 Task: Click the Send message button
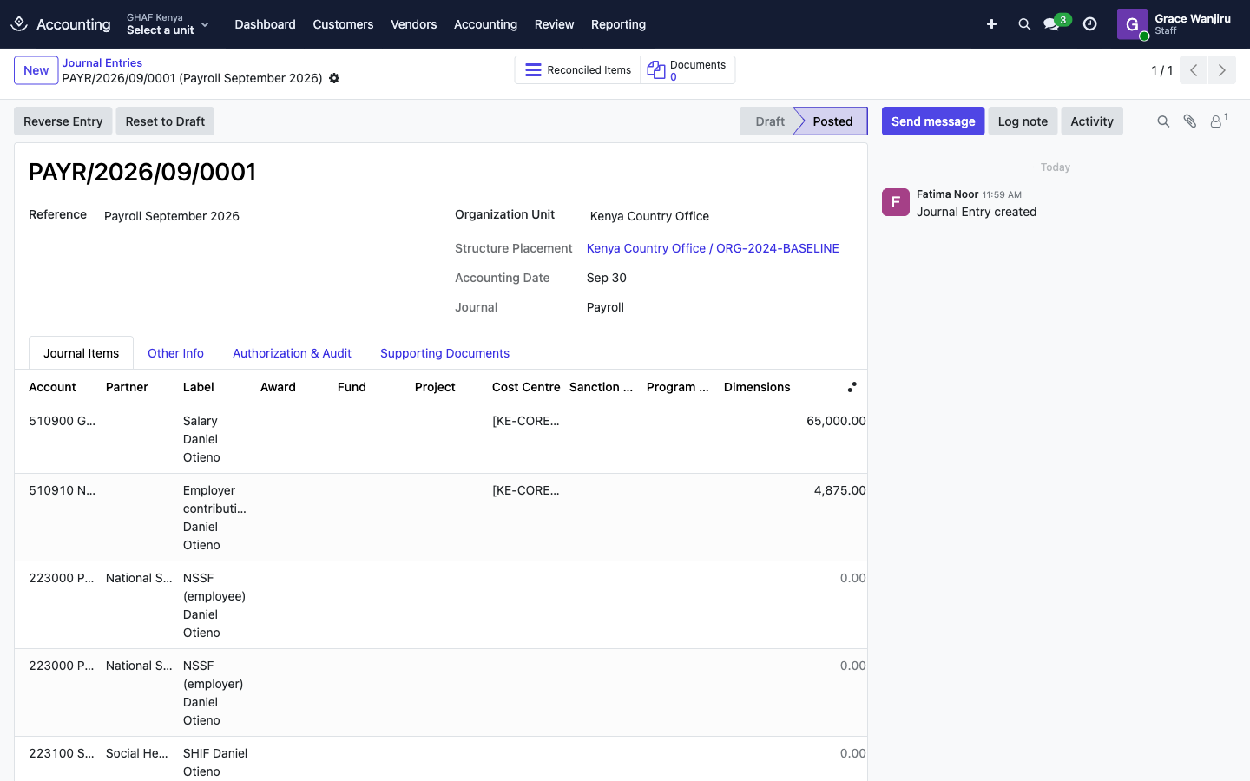click(x=933, y=121)
